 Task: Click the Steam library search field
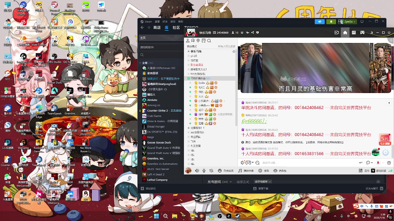pos(162,55)
